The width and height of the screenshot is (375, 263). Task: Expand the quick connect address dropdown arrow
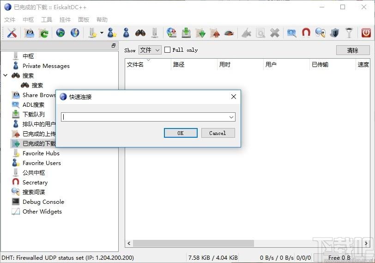tap(231, 117)
